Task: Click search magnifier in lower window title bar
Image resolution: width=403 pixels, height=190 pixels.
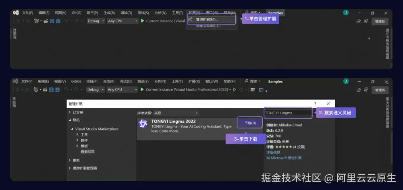Action: 247,81
